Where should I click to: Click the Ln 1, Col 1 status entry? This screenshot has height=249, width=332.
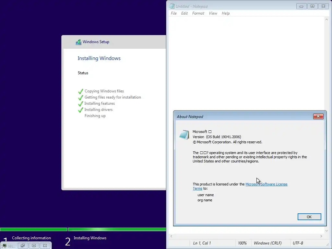click(x=202, y=243)
